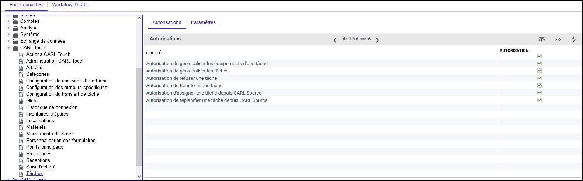The height and width of the screenshot is (181, 583).
Task: Click tree scrollbar down arrow
Action: [x=139, y=177]
